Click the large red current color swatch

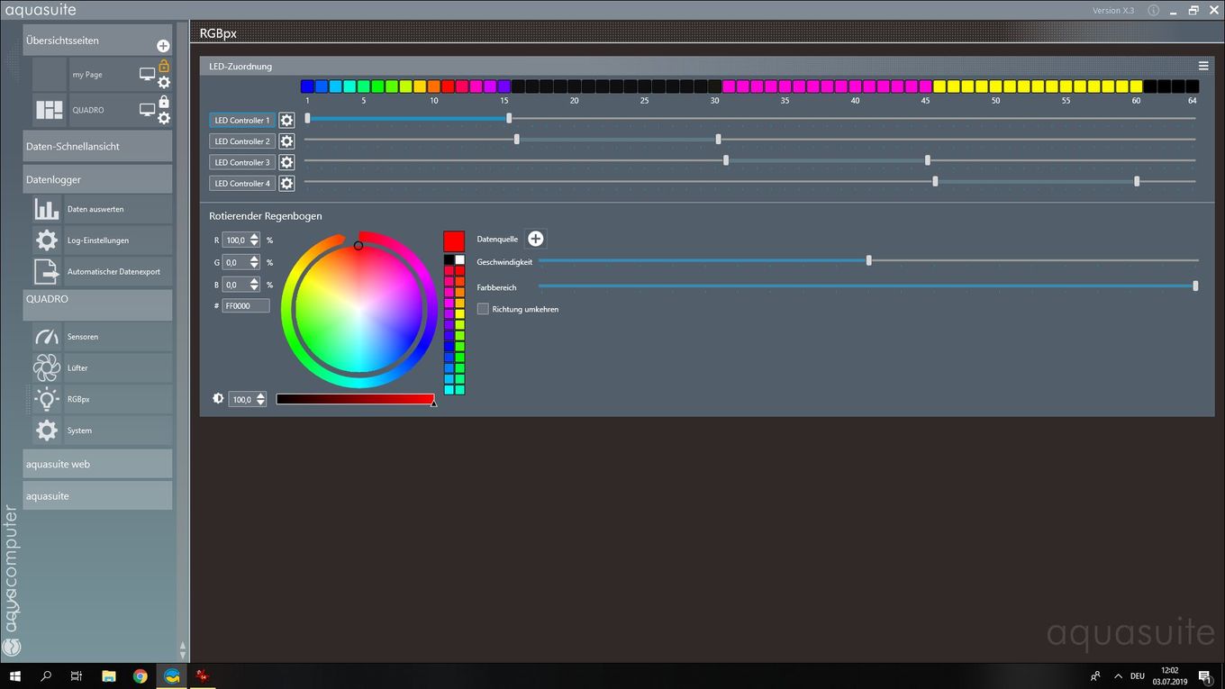pos(454,241)
